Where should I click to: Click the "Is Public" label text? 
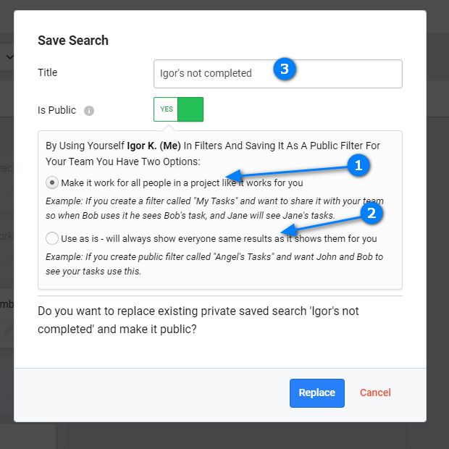56,110
